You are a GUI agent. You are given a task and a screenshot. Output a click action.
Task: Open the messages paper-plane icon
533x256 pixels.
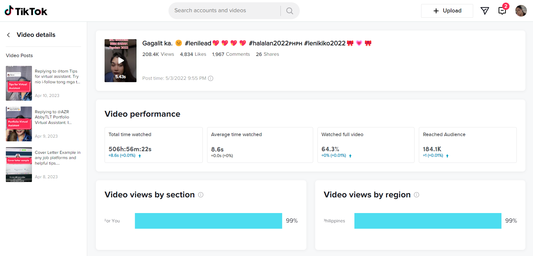[x=484, y=11]
